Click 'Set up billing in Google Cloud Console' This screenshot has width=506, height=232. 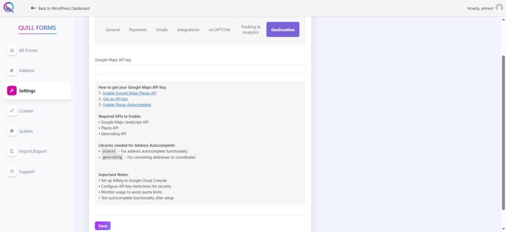[x=133, y=181]
